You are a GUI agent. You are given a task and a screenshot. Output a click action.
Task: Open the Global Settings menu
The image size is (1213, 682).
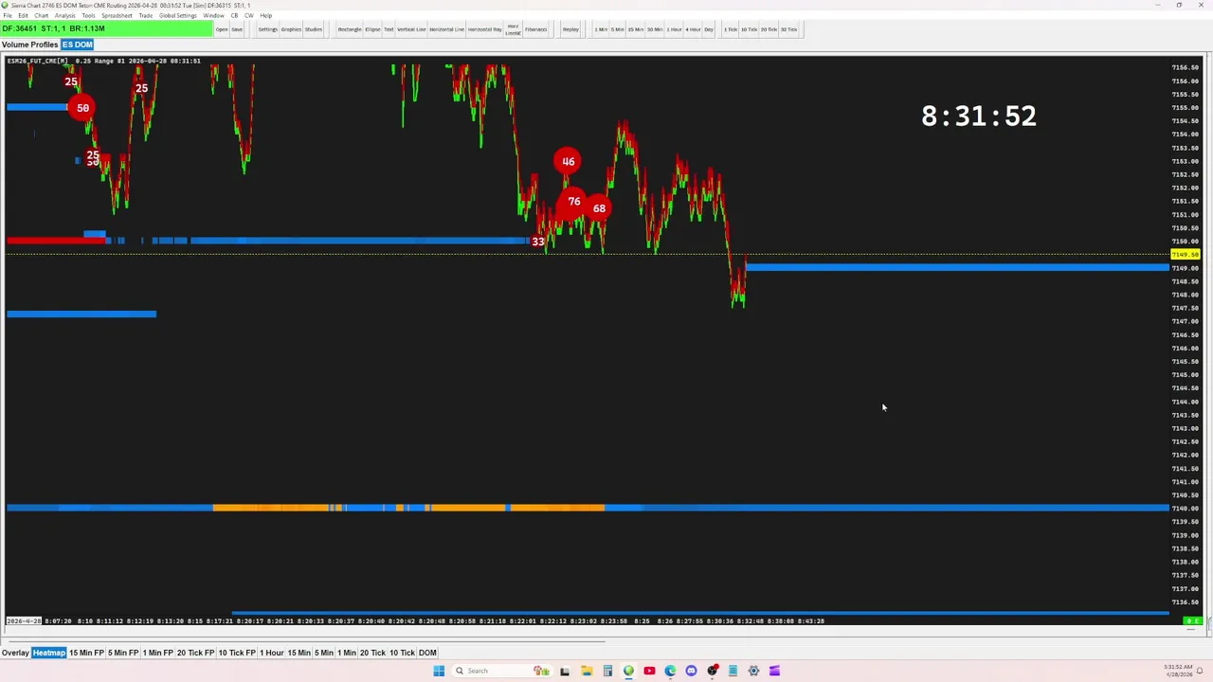178,15
